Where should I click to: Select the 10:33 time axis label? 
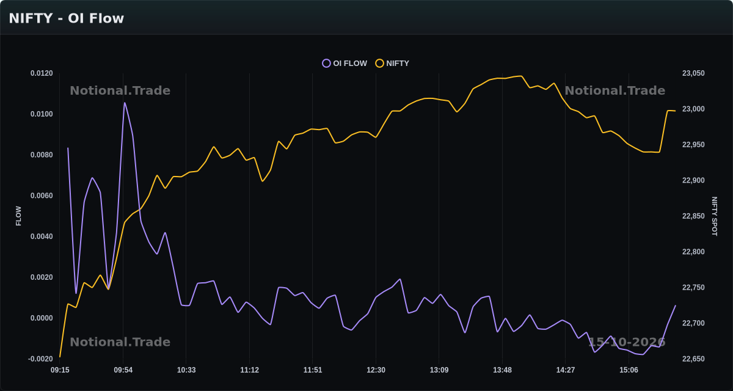click(x=186, y=370)
